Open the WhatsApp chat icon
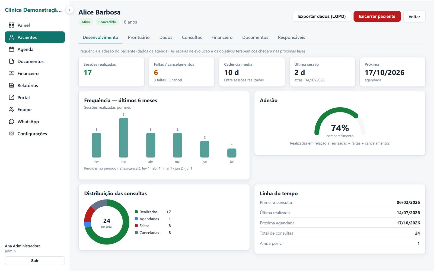Viewport: 434px width, 271px height. coord(11,122)
